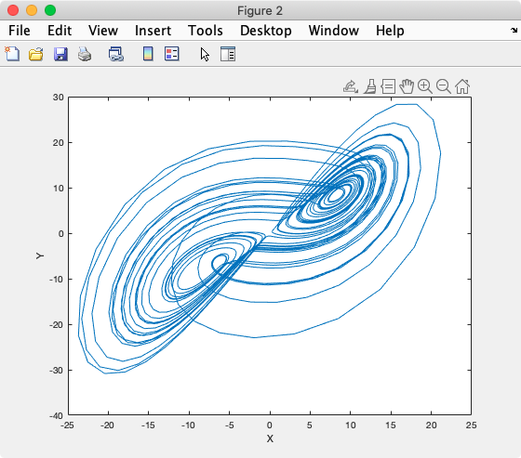Select the Pan hand tool
521x458 pixels.
407,86
